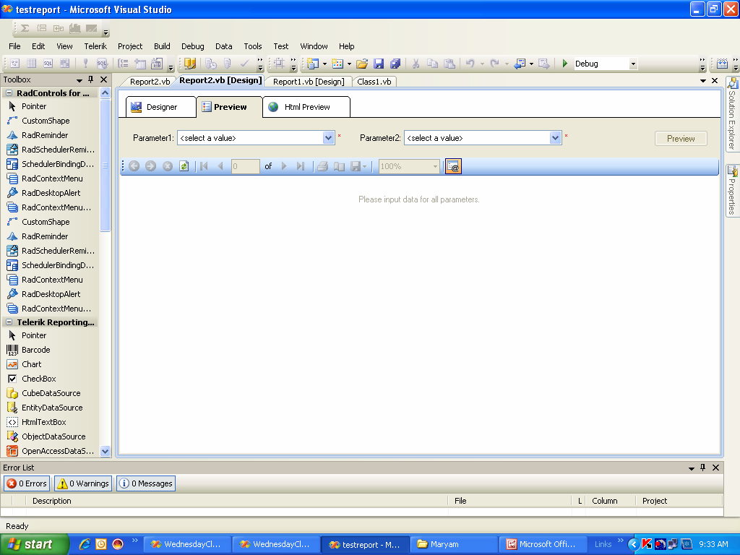Click the Next Page arrow

283,166
